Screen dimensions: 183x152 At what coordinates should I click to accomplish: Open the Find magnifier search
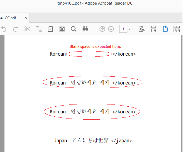(73, 29)
